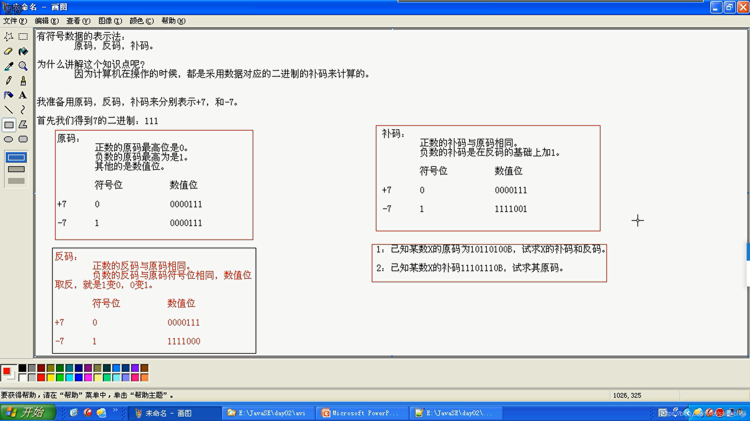750x421 pixels.
Task: Select the rectangular Select tool
Action: click(23, 37)
